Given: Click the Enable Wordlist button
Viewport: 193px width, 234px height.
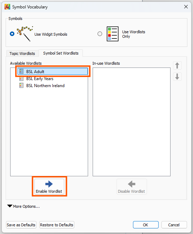Looking at the screenshot, I should [49, 186].
